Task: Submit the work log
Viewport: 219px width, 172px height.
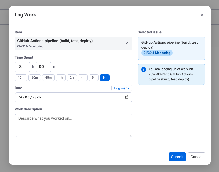Action: click(177, 157)
